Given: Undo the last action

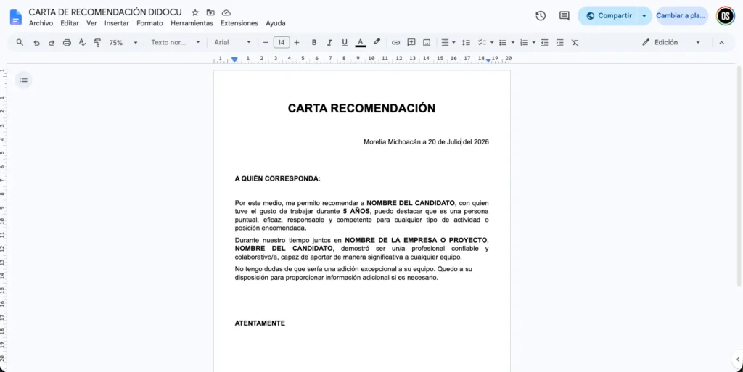Looking at the screenshot, I should [x=36, y=43].
